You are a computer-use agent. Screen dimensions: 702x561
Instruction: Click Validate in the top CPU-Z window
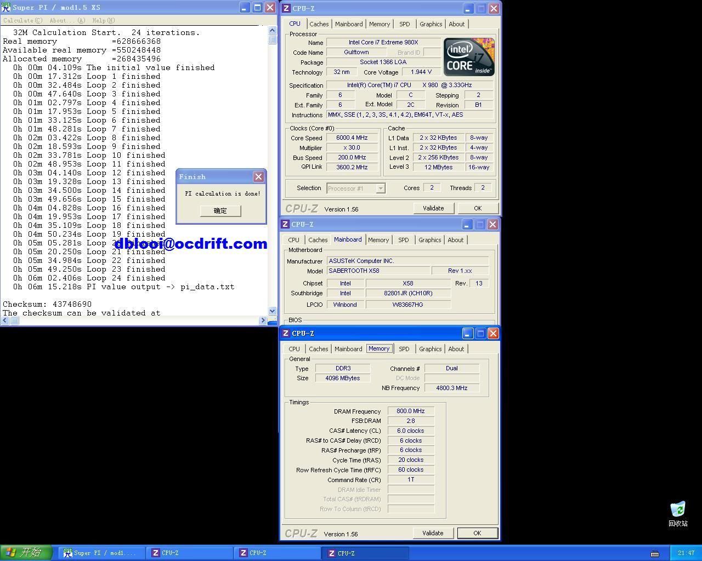coord(433,208)
